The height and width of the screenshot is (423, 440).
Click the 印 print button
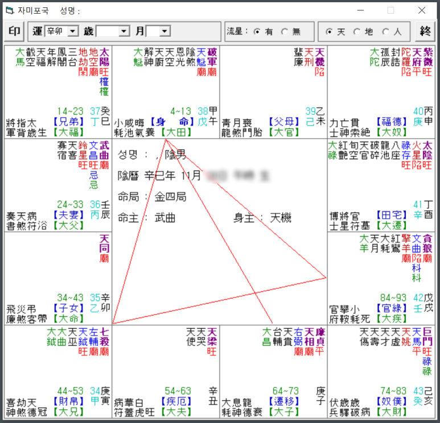14,31
